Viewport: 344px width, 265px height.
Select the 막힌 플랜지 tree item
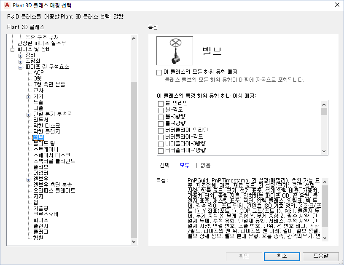click(46, 131)
